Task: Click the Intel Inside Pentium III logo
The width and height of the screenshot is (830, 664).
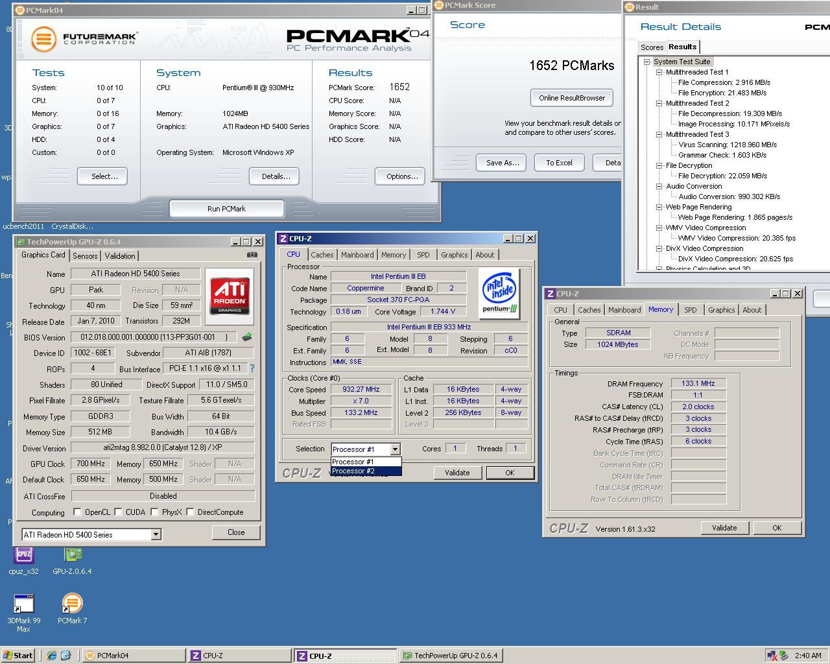Action: point(500,294)
